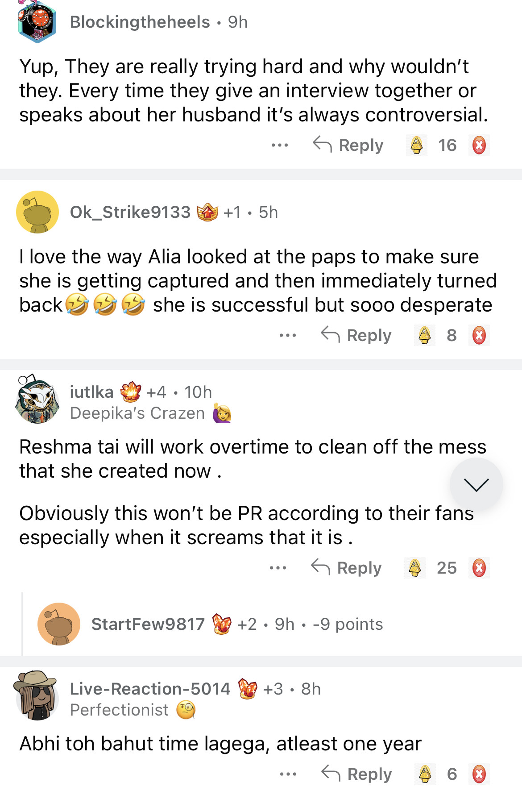Tap Live-Reaction-5014's avatar picture
Image resolution: width=522 pixels, height=791 pixels.
pyautogui.click(x=37, y=695)
